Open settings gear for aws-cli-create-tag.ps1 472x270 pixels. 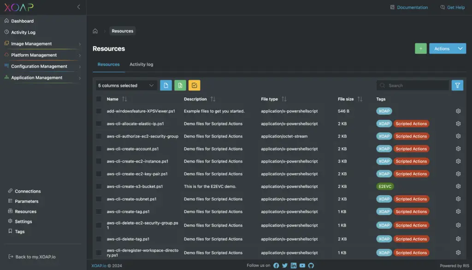click(458, 211)
